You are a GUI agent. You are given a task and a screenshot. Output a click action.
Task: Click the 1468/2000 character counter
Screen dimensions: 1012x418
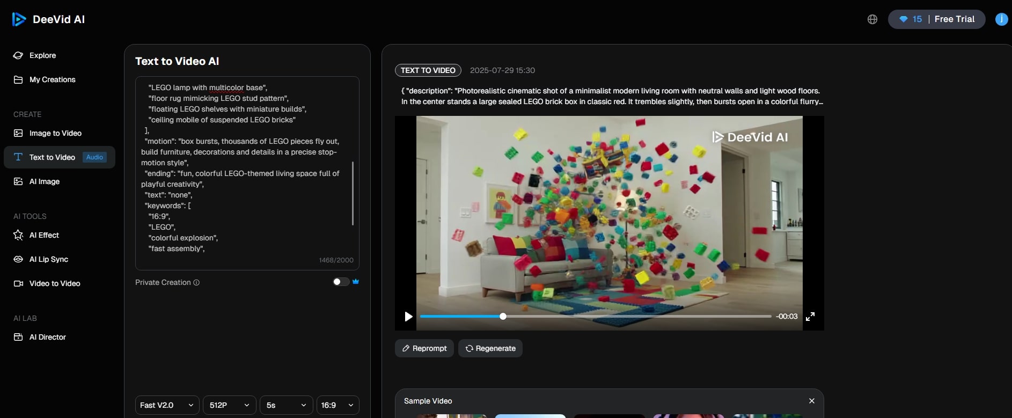336,260
